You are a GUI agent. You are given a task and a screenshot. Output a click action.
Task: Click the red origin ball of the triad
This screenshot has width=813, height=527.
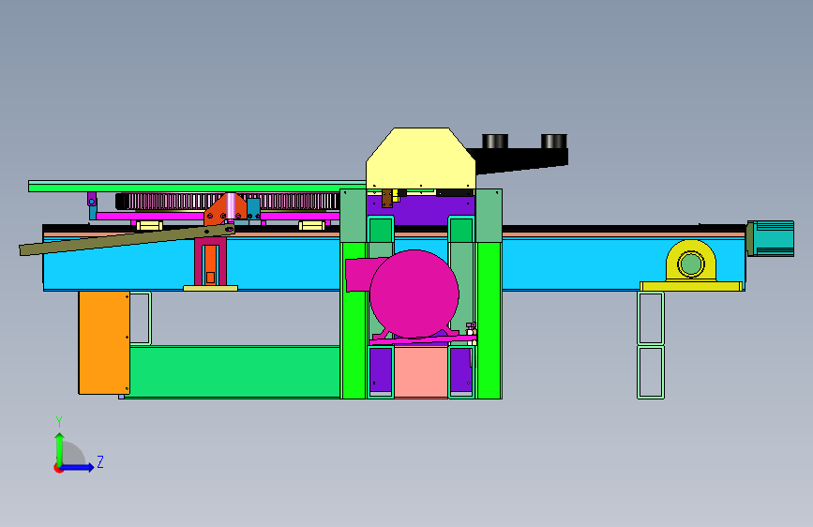click(58, 468)
